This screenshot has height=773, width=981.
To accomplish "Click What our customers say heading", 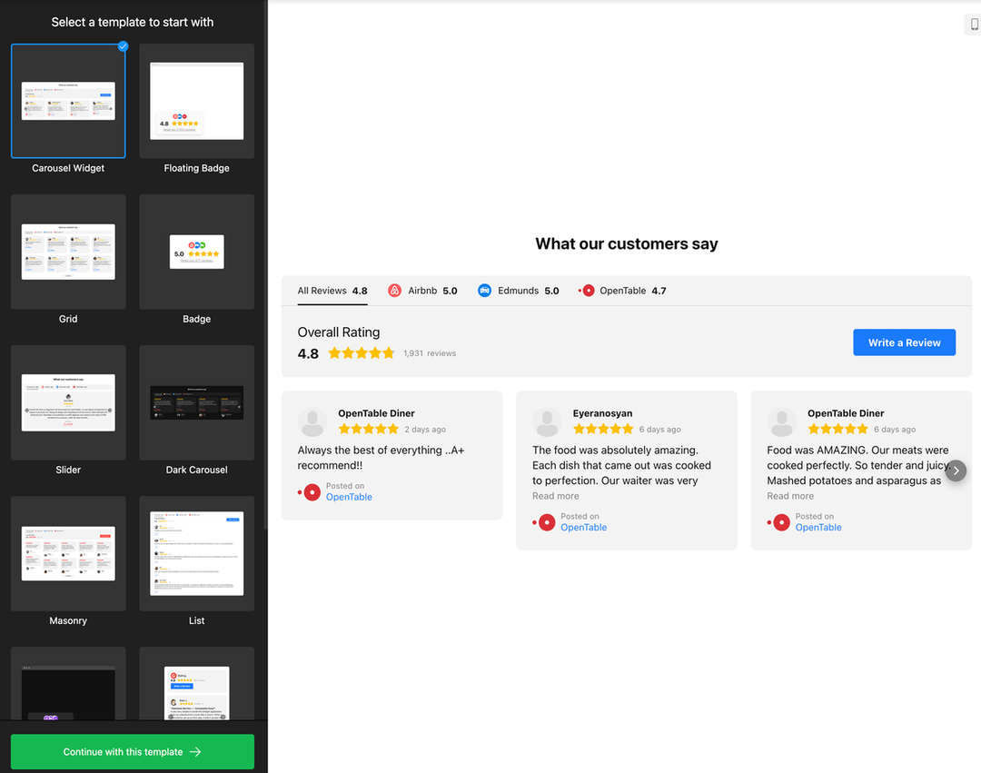I will coord(626,244).
